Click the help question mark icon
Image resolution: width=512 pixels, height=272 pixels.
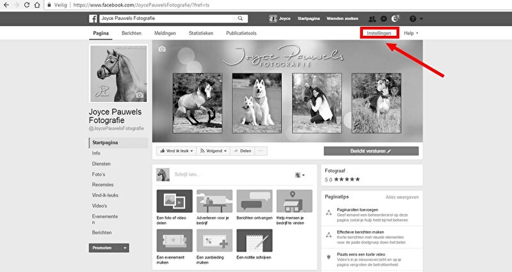pyautogui.click(x=413, y=19)
